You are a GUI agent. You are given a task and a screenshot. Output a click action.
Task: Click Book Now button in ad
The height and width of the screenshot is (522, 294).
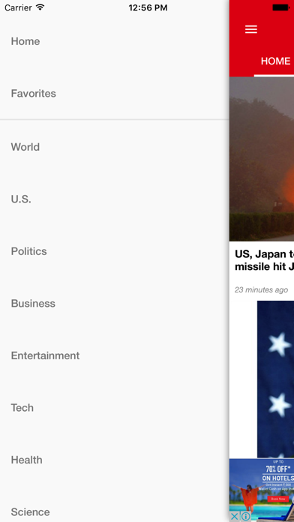277,499
